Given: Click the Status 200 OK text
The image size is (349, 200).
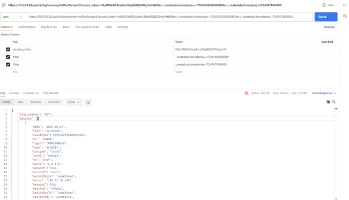Looking at the screenshot, I should coord(260,93).
